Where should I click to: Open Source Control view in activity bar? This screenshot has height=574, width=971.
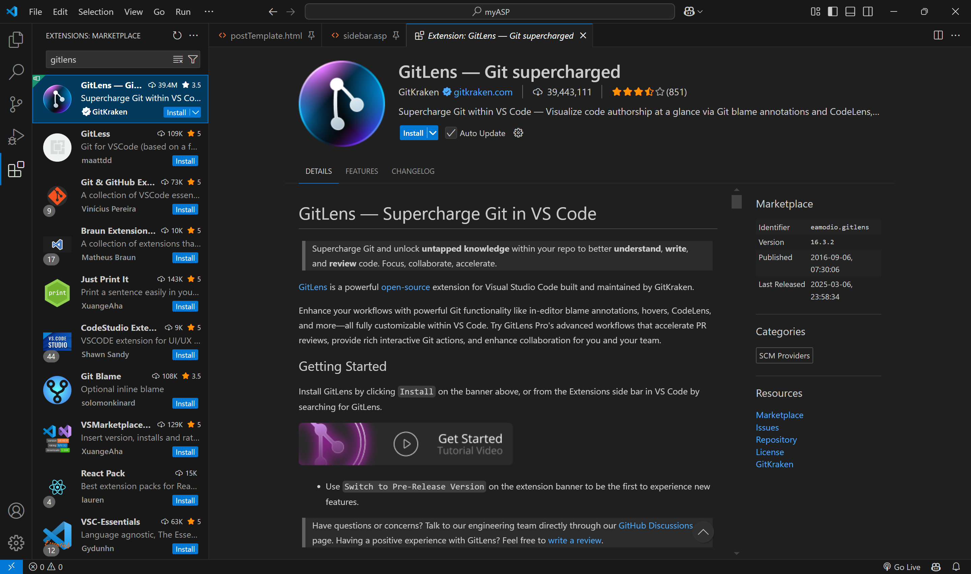click(x=16, y=104)
